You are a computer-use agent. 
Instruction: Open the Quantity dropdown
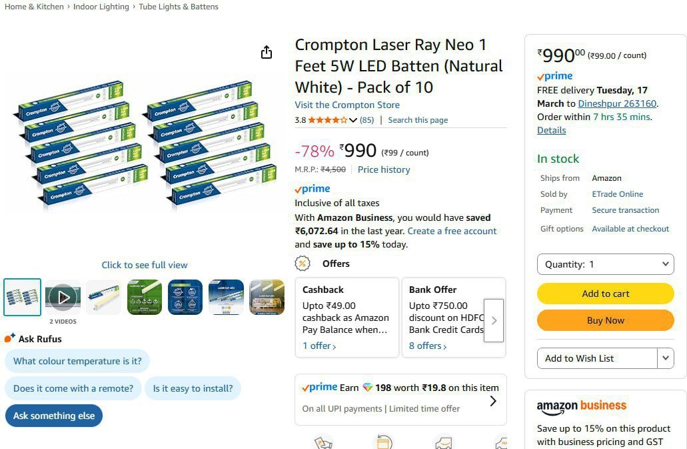(605, 264)
